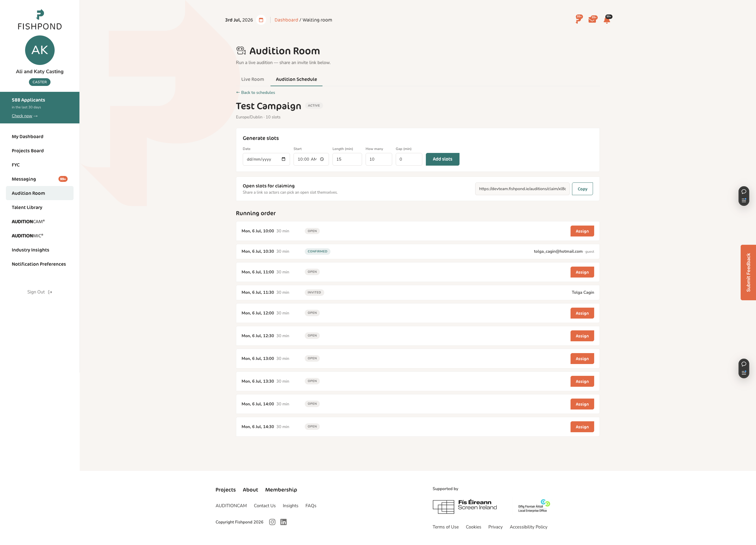Open the Fishpond notifications icon in header
Viewport: 756px width, 545px height.
(x=578, y=20)
